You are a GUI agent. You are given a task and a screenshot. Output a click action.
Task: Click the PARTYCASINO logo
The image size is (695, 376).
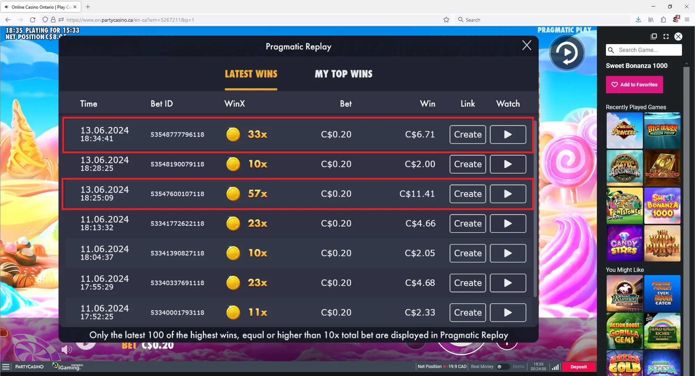click(29, 367)
